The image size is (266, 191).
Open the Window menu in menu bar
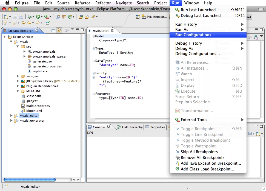tap(191, 3)
